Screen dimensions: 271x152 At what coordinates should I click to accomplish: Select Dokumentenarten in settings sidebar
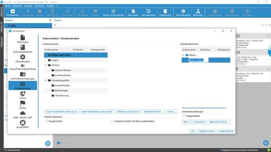coord(23,49)
